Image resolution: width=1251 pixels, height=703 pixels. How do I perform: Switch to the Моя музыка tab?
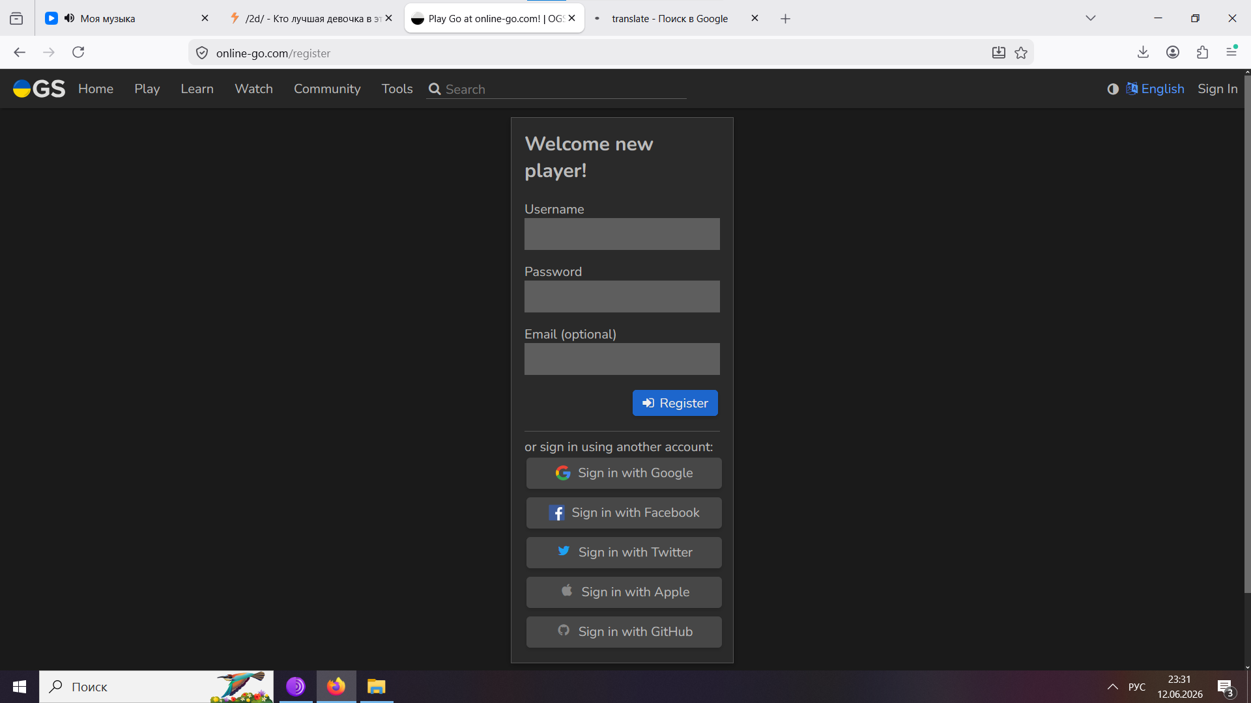click(128, 18)
